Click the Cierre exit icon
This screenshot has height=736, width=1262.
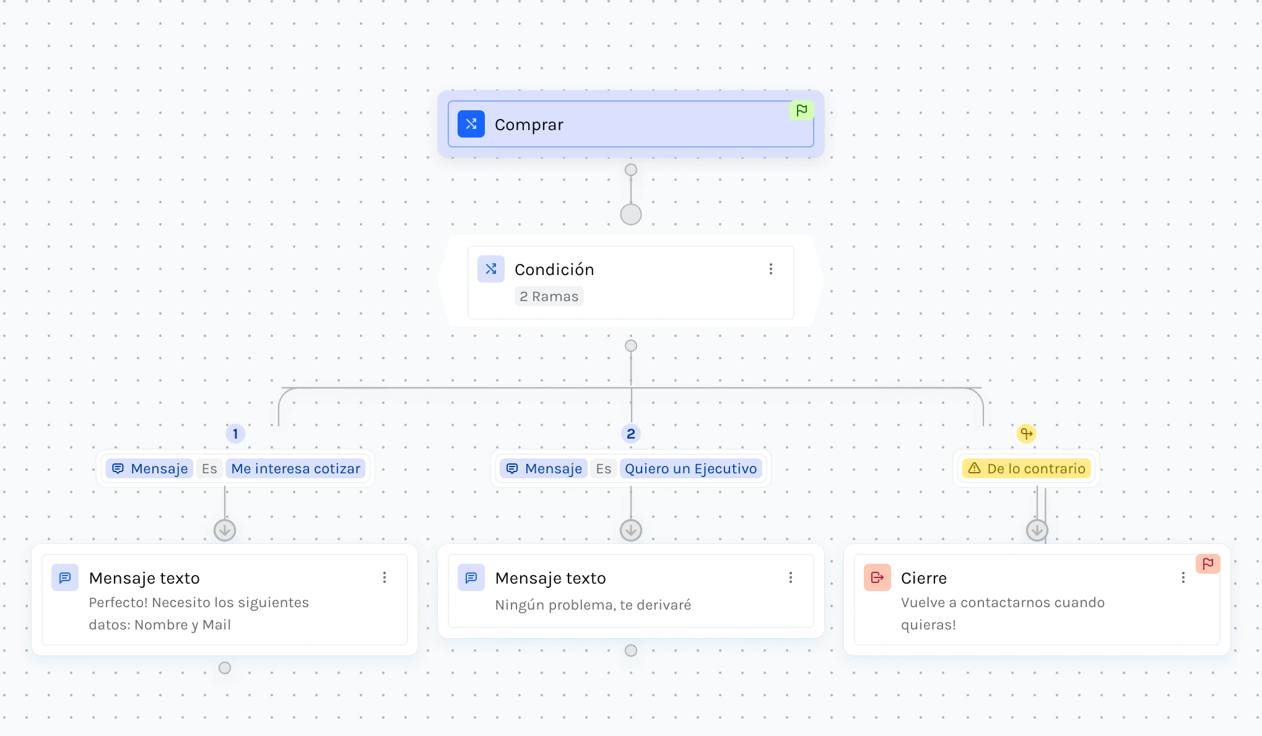[x=877, y=577]
